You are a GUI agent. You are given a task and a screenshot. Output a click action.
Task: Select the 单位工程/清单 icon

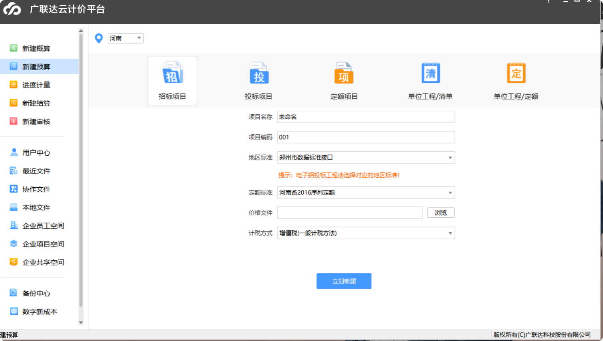click(x=430, y=73)
